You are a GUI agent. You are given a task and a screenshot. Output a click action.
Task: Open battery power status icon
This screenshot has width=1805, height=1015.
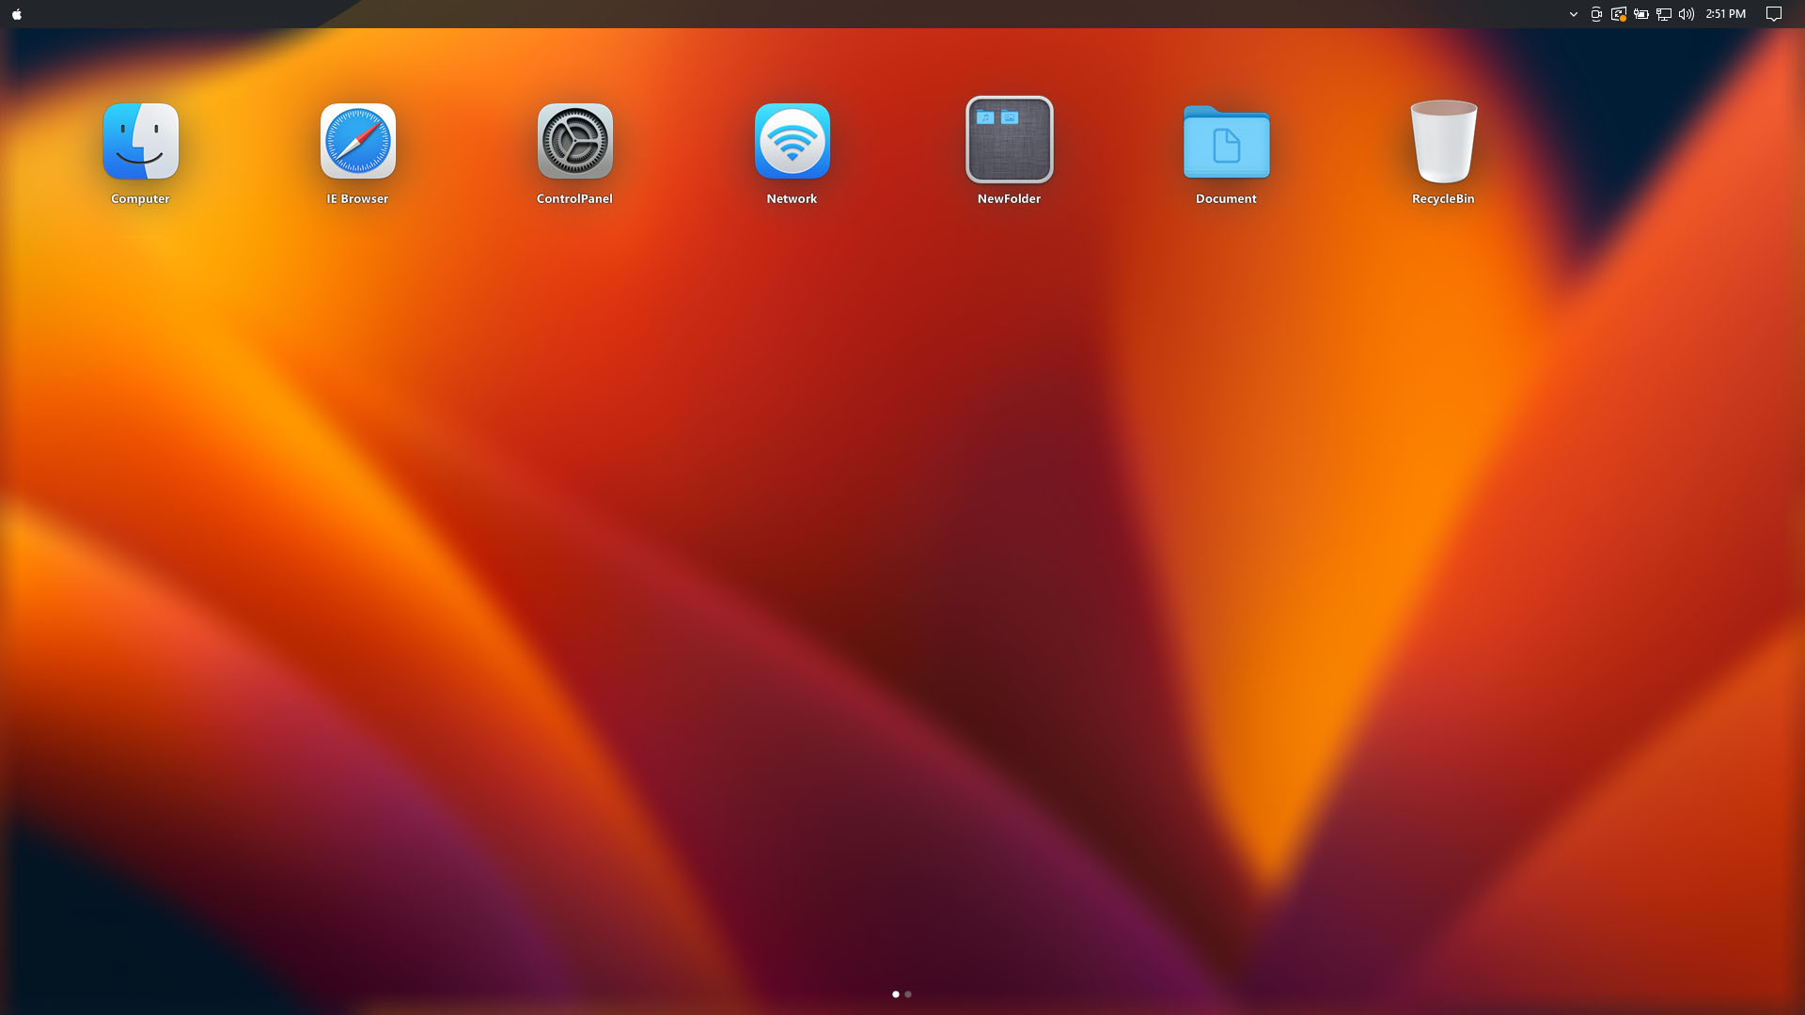tap(1641, 14)
